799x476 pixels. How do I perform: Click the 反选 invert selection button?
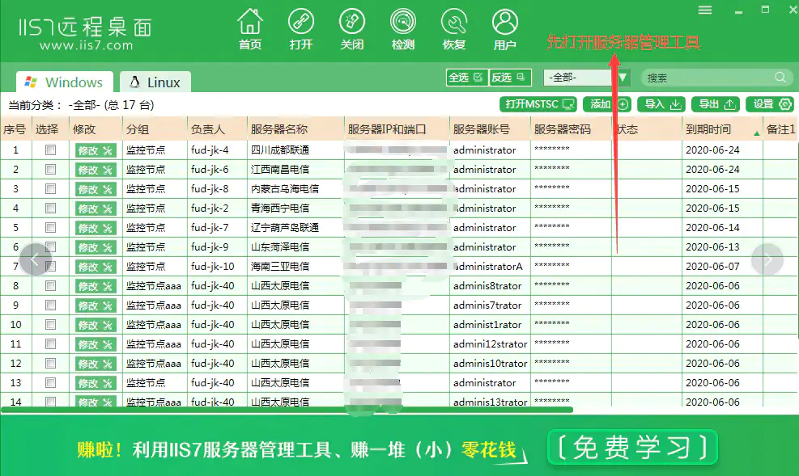coord(509,78)
